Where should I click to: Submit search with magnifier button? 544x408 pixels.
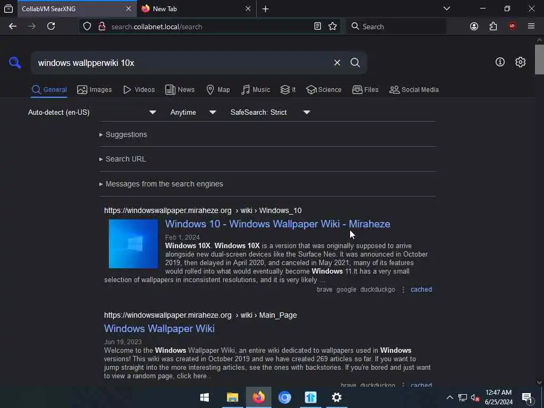pos(355,63)
